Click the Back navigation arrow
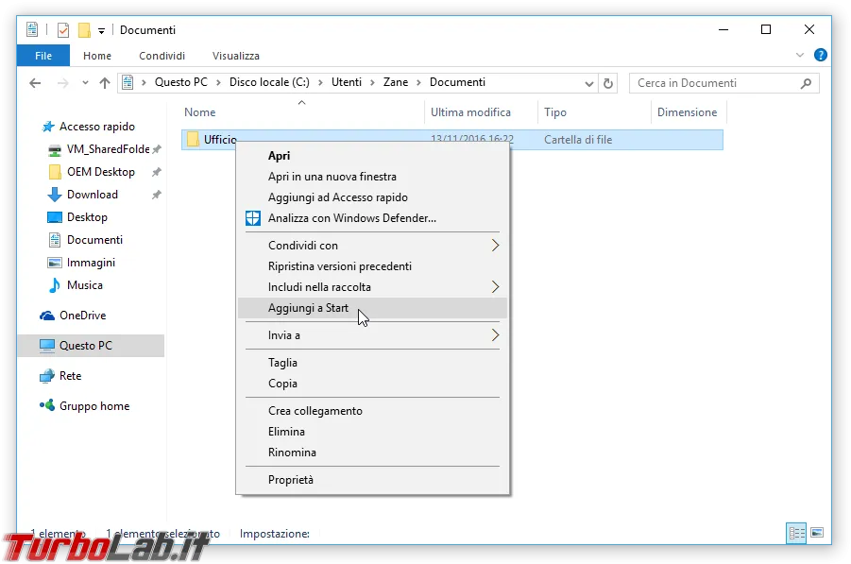 point(35,83)
